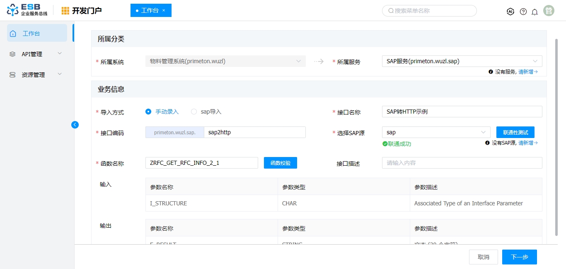
Task: Click the search magnifier icon
Action: [x=391, y=11]
